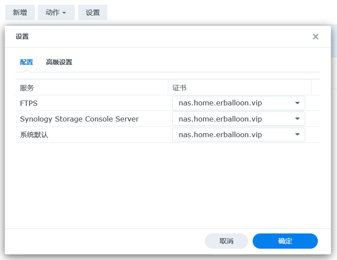Image resolution: width=337 pixels, height=260 pixels.
Task: Expand the 系统默认 certificate dropdown arrow
Action: pyautogui.click(x=297, y=135)
